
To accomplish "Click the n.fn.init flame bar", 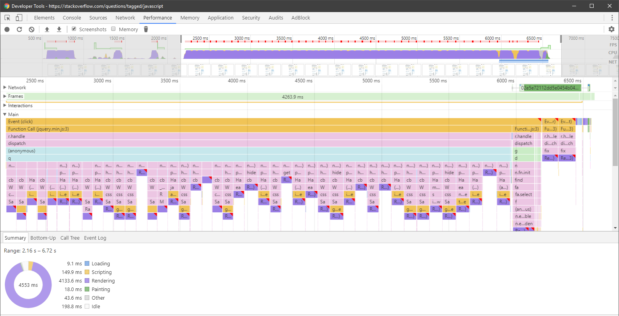I will tap(524, 173).
